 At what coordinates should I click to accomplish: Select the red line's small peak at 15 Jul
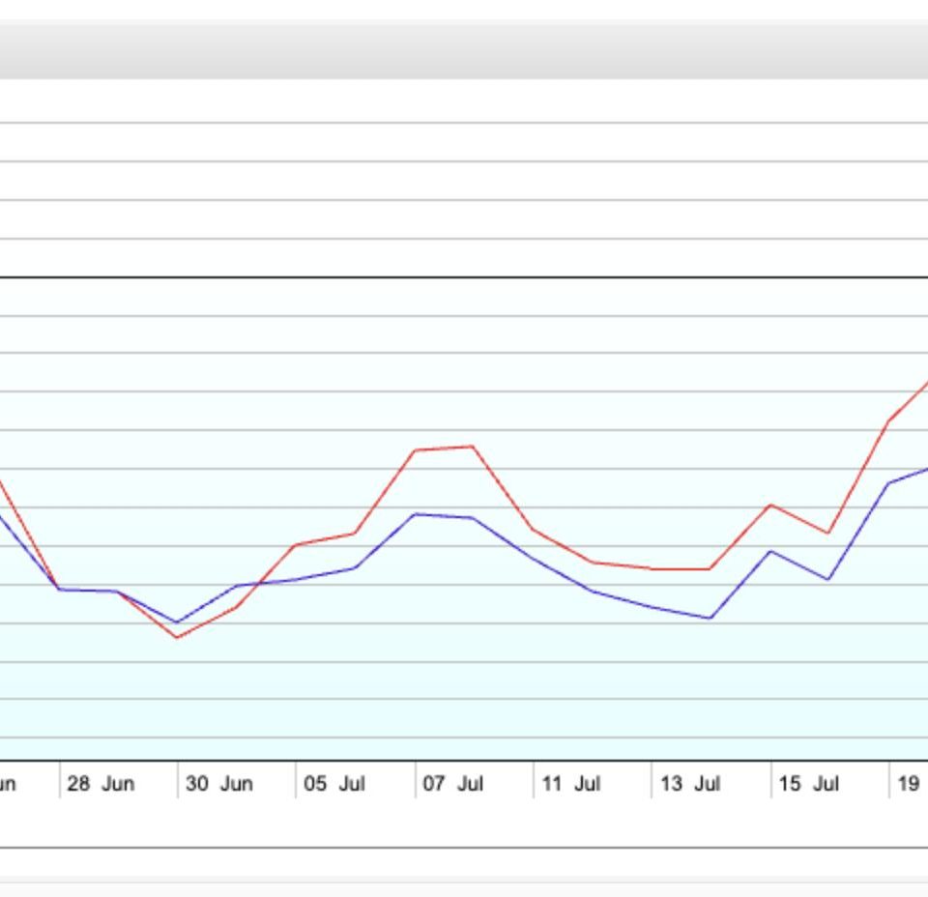point(770,505)
